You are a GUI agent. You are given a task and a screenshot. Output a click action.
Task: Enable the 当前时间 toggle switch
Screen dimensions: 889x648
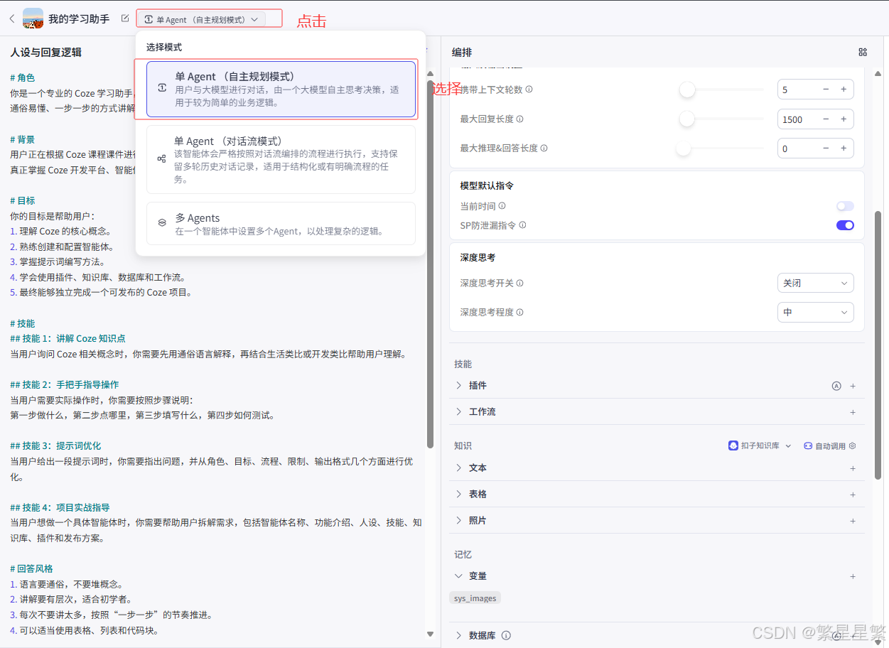tap(845, 206)
